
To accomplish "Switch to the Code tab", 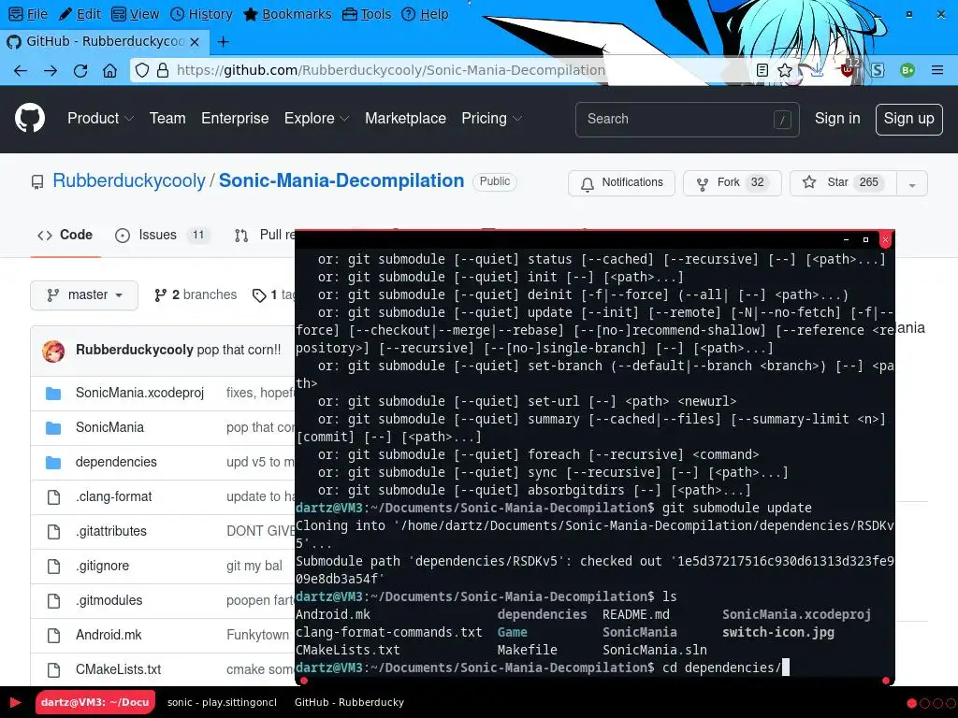I will (x=65, y=236).
